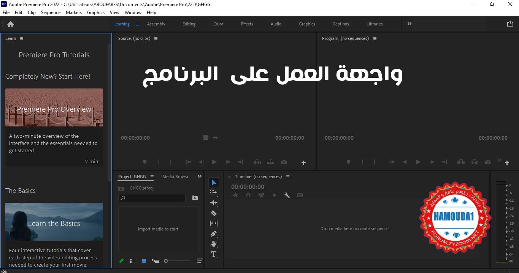Screen dimensions: 519x273
Task: Select the Hand tool
Action: click(x=214, y=244)
